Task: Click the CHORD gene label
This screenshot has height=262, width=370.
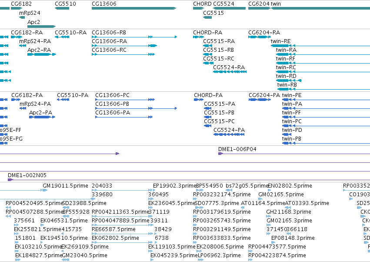Action: click(202, 4)
